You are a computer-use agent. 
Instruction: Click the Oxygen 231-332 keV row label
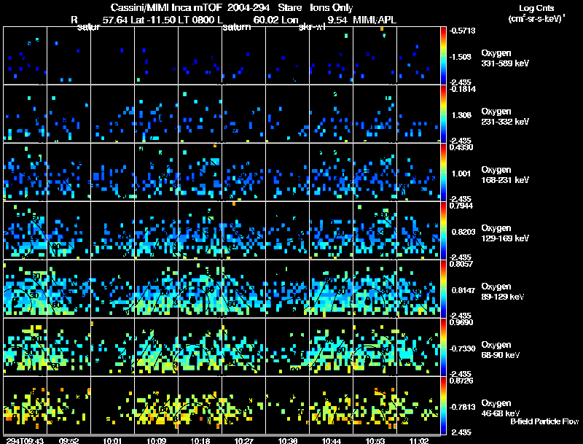tap(505, 117)
